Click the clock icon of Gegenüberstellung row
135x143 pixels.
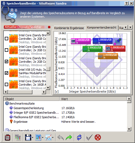7,130
